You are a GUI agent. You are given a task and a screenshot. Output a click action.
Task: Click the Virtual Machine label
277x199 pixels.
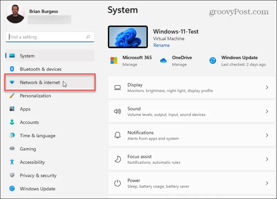[x=169, y=38]
